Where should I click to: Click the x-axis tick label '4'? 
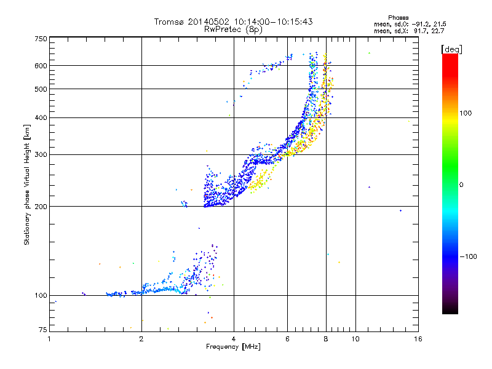tap(234, 339)
